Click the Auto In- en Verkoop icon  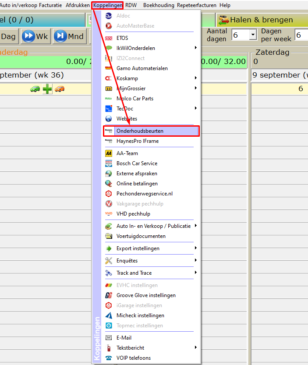[109, 226]
